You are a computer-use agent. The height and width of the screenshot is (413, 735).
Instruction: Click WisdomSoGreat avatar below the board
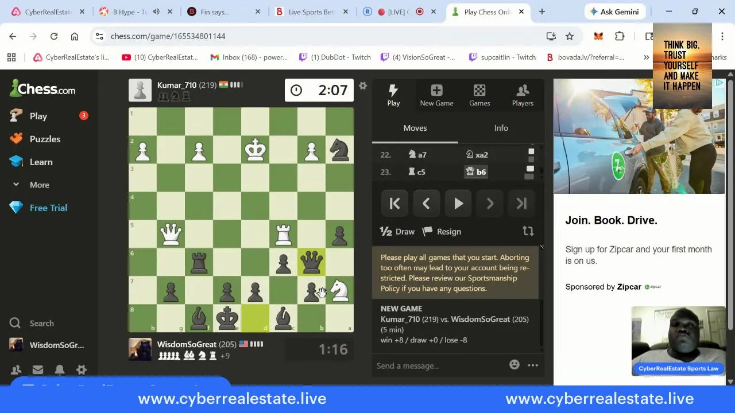pos(140,349)
